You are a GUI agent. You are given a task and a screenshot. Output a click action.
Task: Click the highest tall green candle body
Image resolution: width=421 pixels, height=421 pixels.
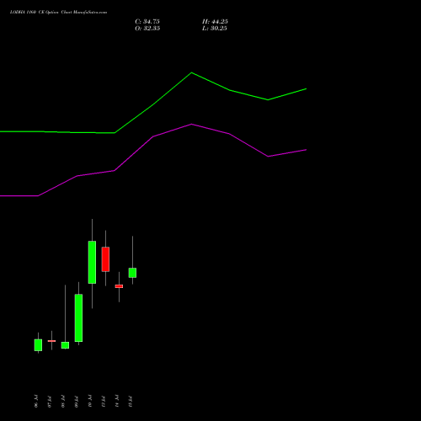point(92,262)
